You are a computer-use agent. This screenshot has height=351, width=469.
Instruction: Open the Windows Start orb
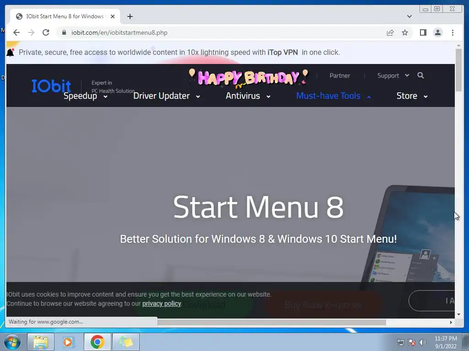(12, 342)
